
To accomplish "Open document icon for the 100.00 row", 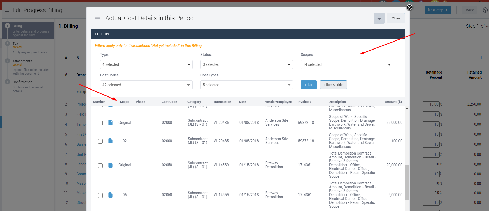I will tap(110, 141).
